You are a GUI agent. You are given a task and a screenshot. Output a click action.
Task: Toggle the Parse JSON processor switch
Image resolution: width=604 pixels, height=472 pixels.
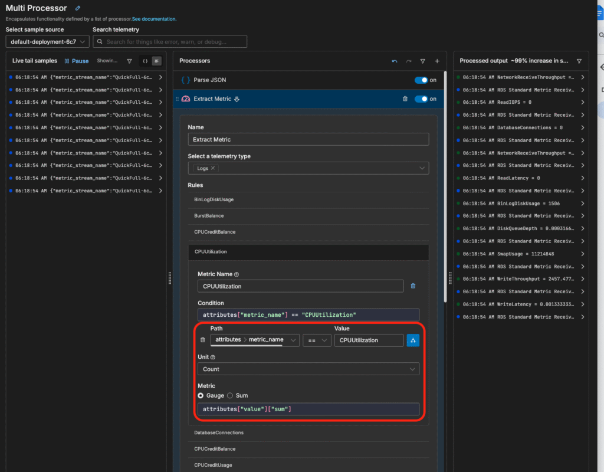click(x=421, y=80)
